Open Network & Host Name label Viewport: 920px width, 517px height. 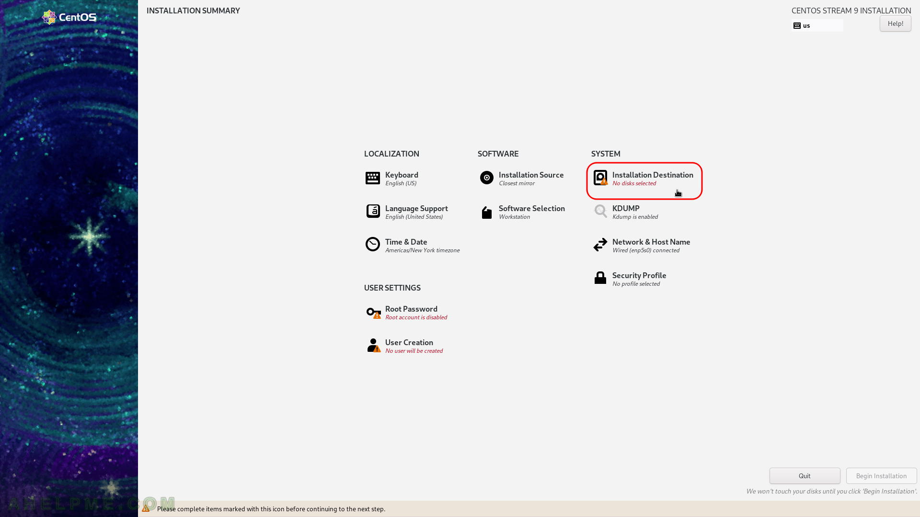[x=651, y=242]
